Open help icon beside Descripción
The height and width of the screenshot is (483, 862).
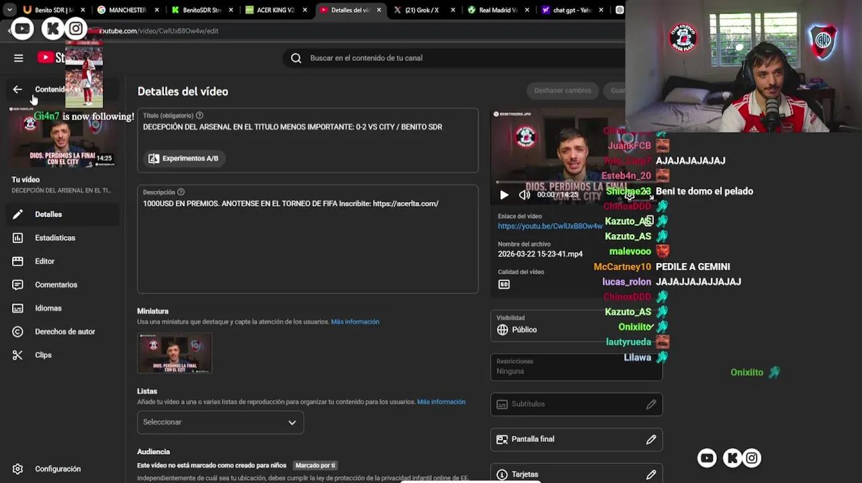click(x=181, y=192)
